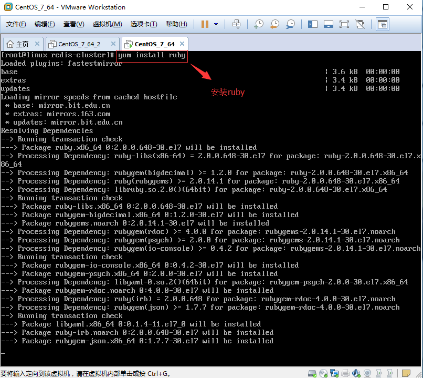Viewport: 423px width, 378px height.
Task: Close the CentOS_7_64 tab
Action: (x=182, y=44)
